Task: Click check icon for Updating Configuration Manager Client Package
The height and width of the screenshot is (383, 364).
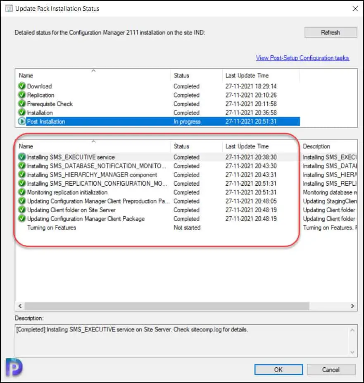Action: click(x=22, y=218)
